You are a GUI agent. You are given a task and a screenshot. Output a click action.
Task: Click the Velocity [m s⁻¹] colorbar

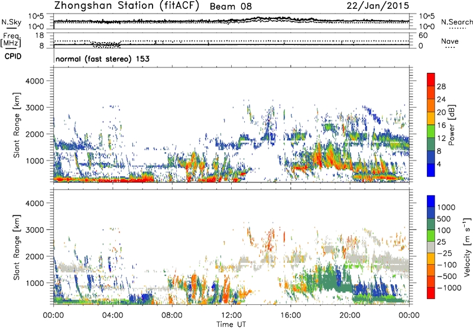[x=431, y=247]
